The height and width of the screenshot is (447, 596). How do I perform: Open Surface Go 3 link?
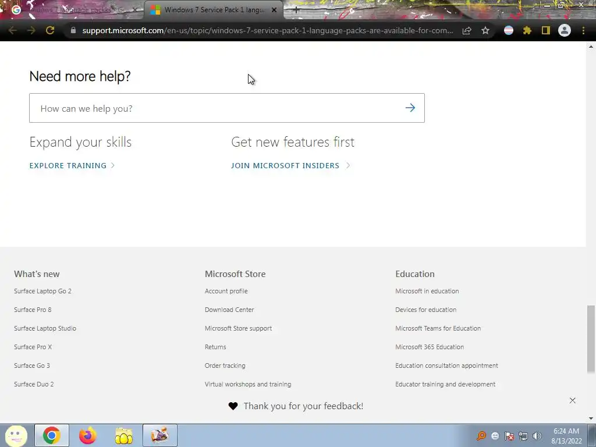click(32, 366)
